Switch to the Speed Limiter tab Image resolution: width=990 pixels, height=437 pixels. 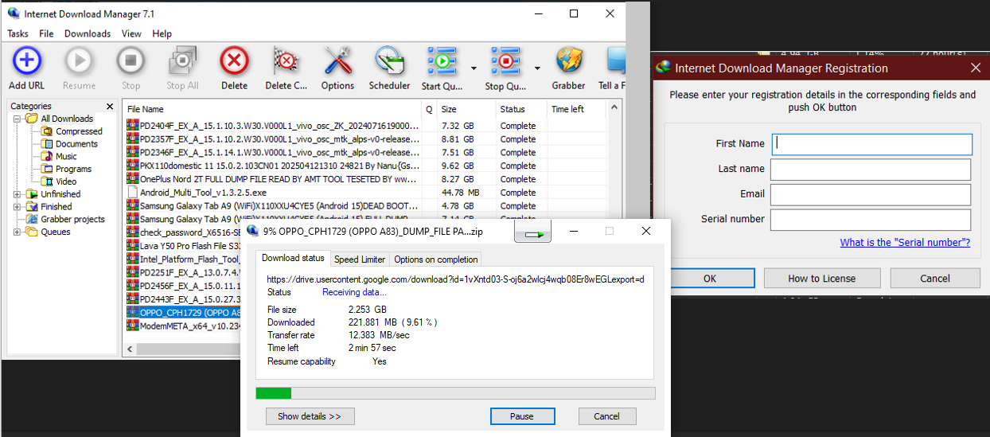360,259
